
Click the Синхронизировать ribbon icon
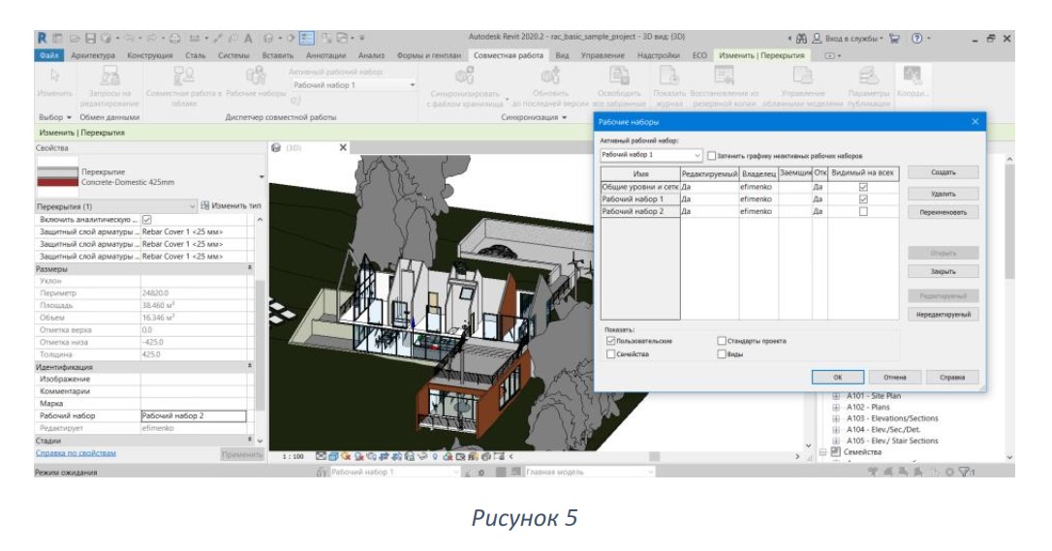click(x=464, y=76)
